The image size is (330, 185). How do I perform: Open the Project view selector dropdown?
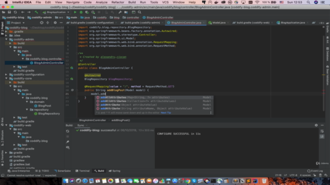tap(16, 23)
